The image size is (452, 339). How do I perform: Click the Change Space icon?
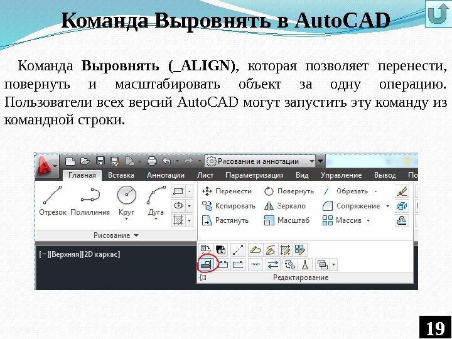(x=221, y=250)
